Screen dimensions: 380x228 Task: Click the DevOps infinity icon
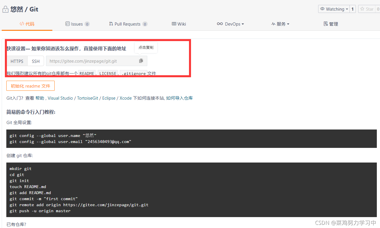pos(220,24)
